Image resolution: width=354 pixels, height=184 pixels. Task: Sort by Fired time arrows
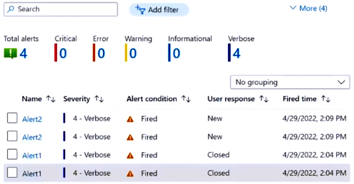326,99
